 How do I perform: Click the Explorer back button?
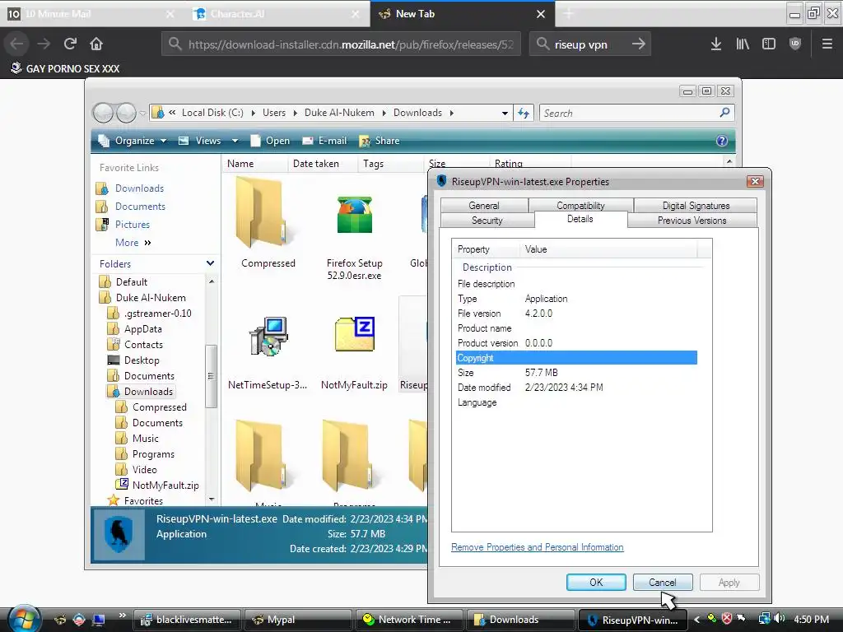[103, 113]
